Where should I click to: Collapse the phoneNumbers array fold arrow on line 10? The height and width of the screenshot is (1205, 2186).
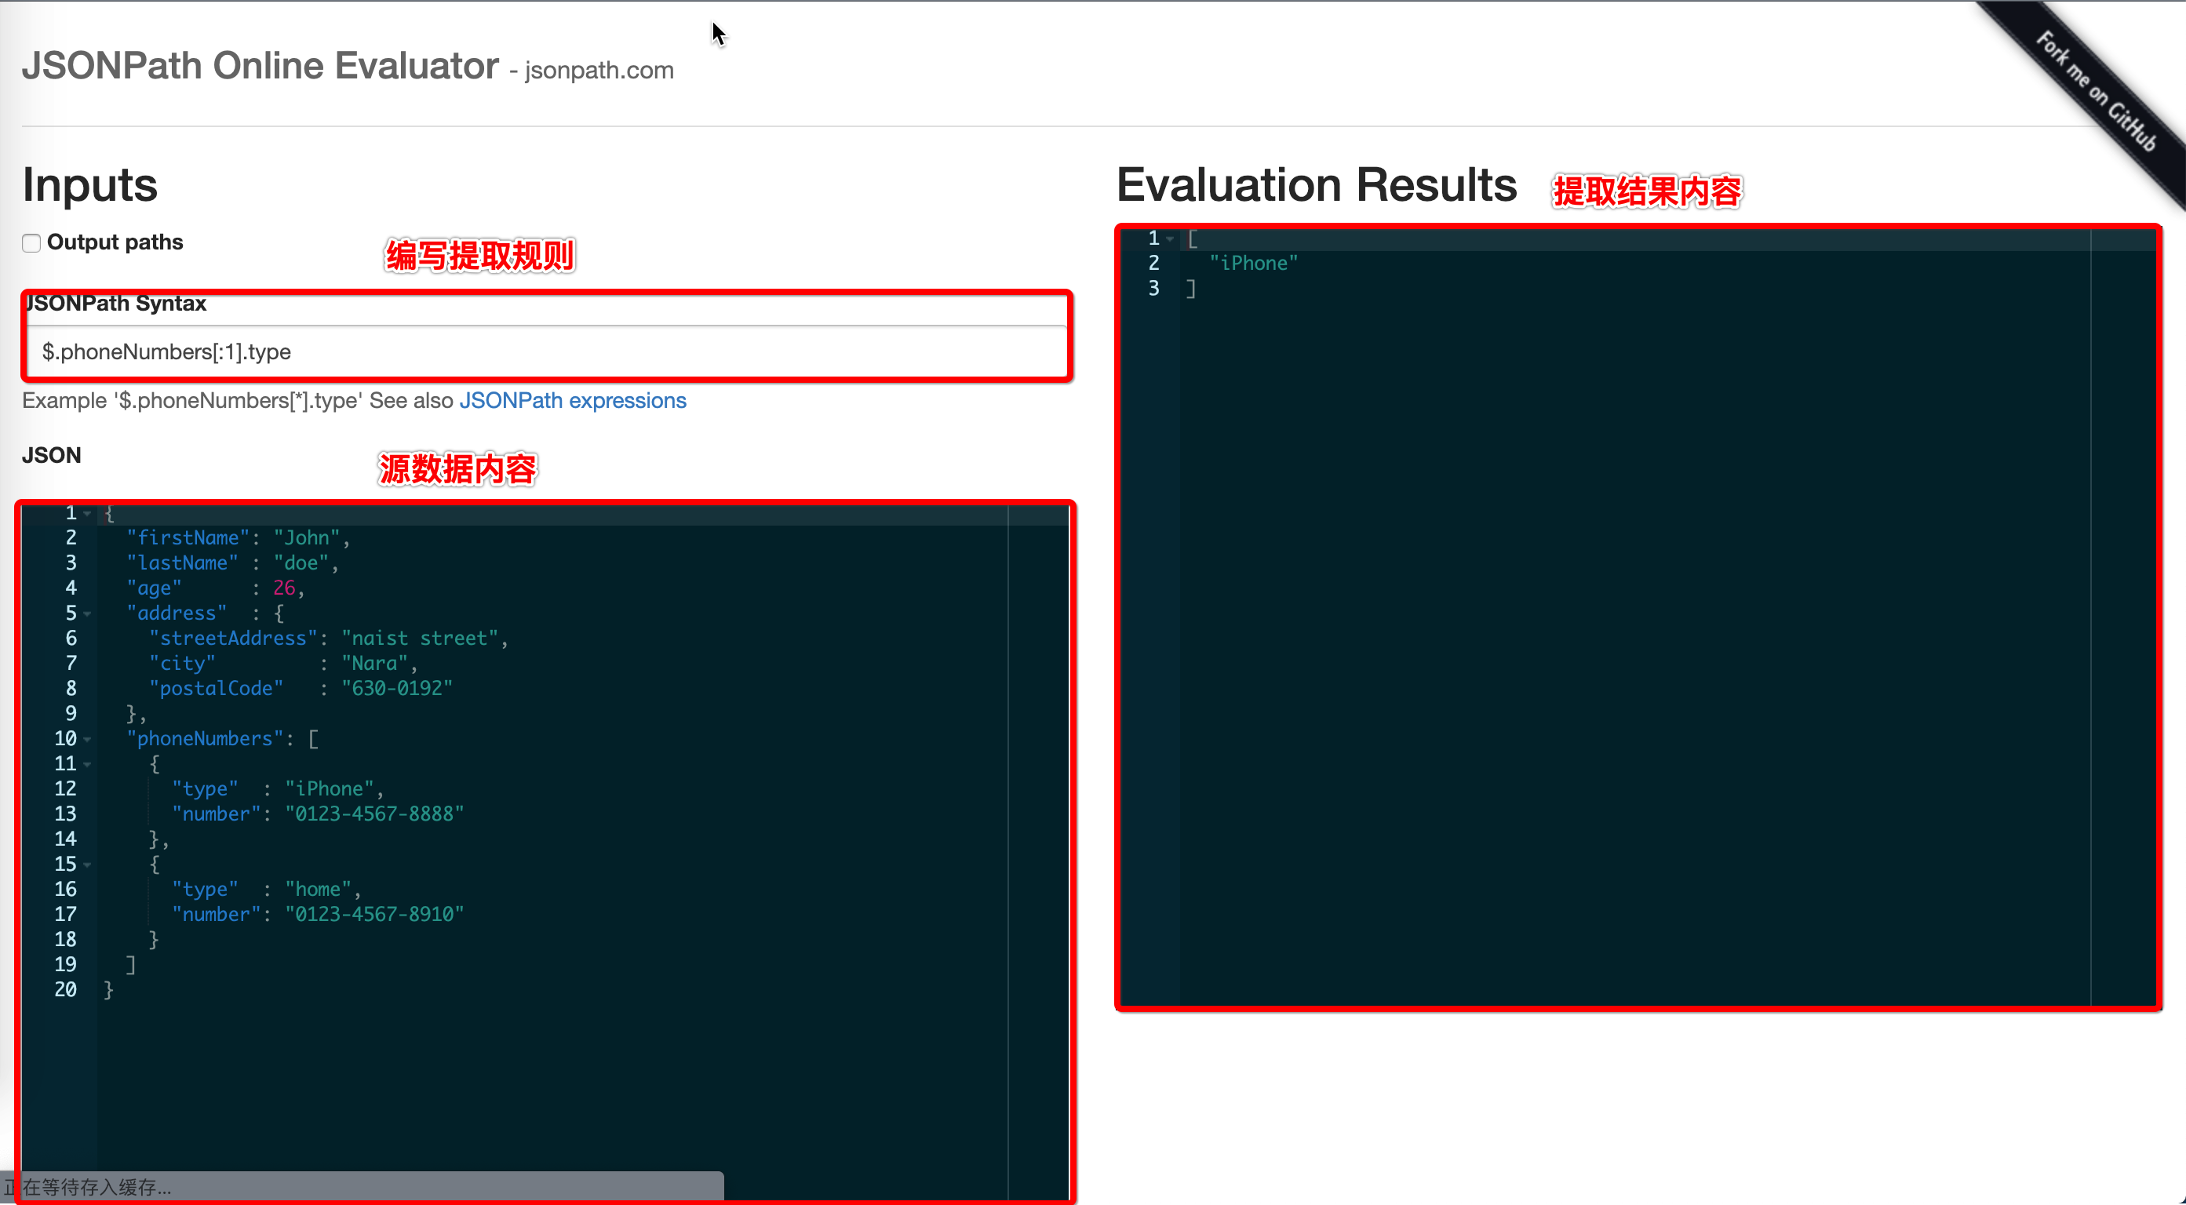point(87,739)
